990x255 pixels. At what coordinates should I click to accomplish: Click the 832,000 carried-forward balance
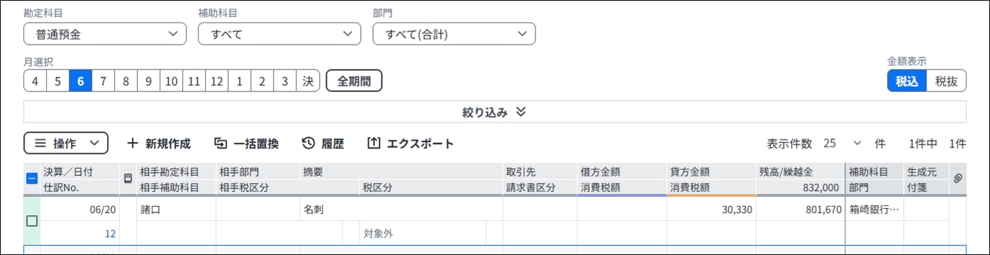click(x=822, y=188)
